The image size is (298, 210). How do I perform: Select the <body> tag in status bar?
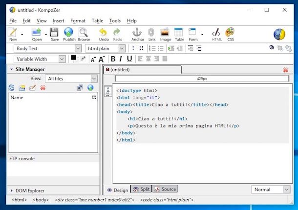[41, 200]
